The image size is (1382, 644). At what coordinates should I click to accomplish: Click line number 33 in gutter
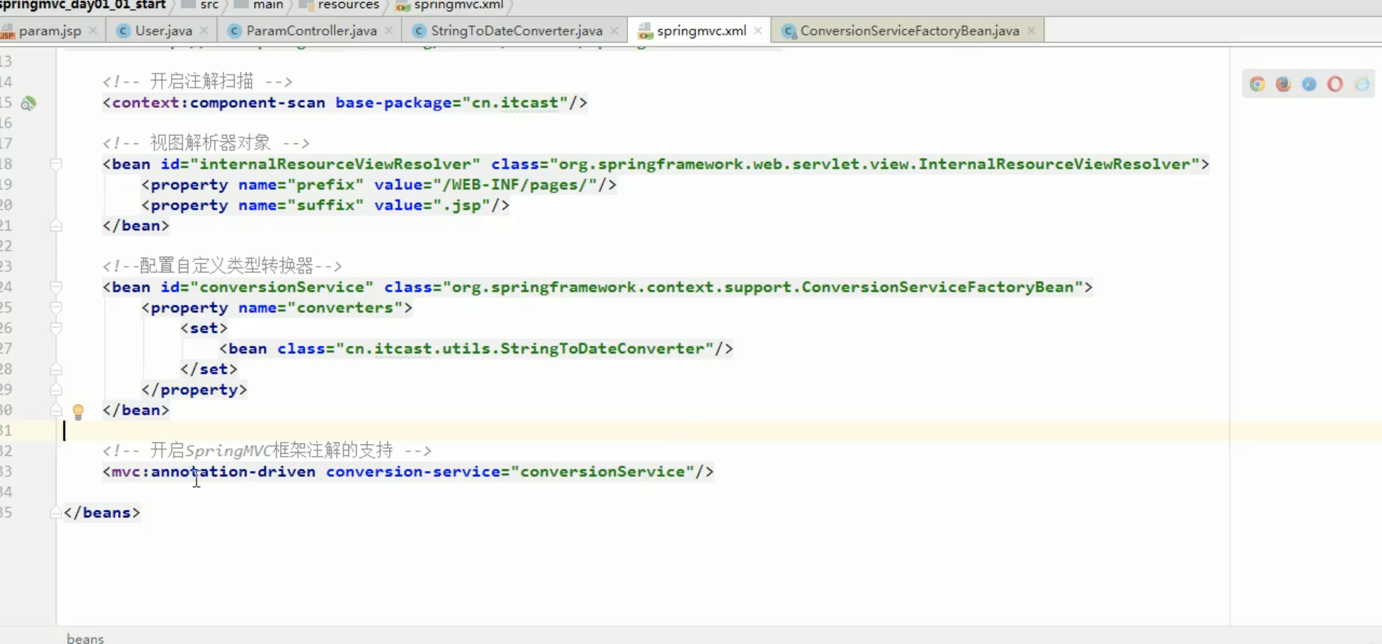pos(6,472)
